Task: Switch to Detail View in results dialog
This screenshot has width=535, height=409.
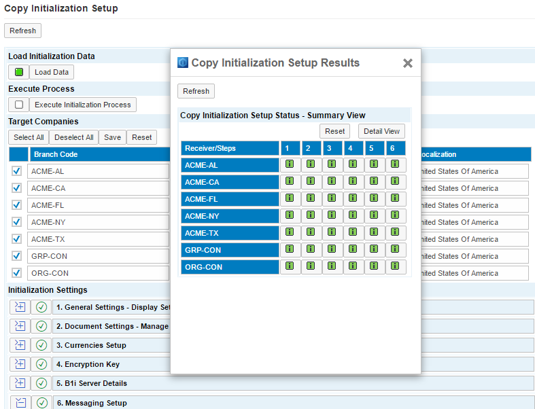Action: tap(381, 131)
